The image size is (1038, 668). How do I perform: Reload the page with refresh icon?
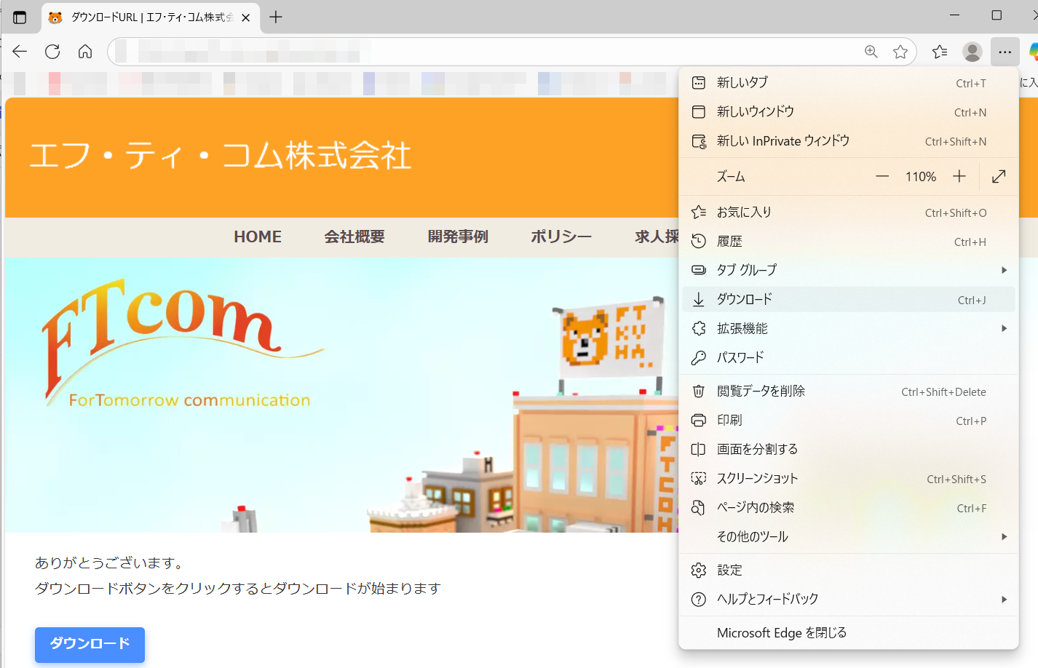52,52
